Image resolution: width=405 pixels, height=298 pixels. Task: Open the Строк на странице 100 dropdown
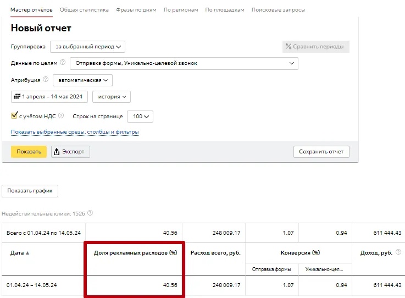(140, 117)
